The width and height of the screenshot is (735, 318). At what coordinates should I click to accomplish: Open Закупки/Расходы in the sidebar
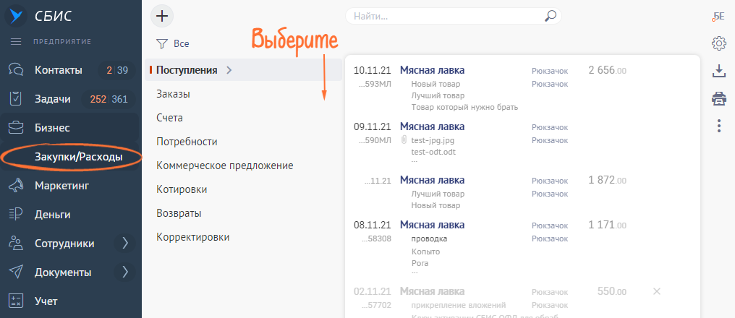(78, 157)
